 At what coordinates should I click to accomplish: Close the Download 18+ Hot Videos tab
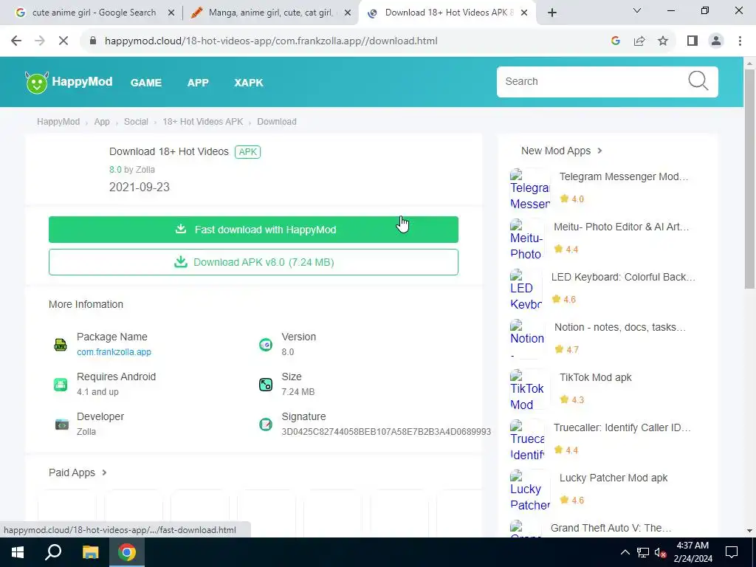[525, 13]
